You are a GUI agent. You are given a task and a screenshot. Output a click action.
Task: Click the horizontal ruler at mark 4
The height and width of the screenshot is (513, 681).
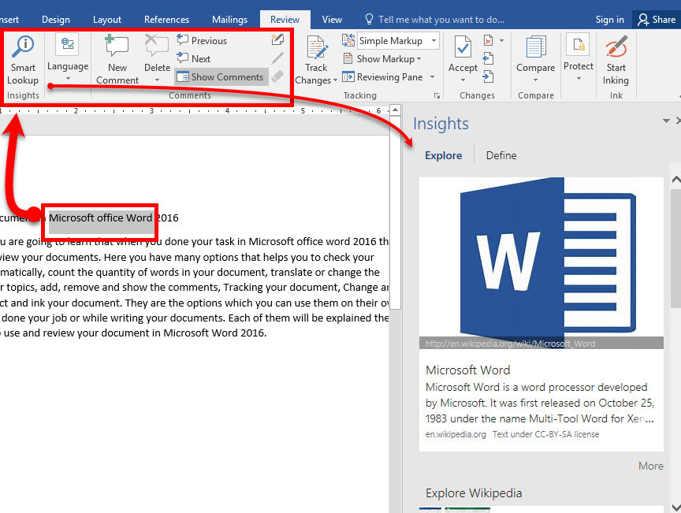(x=227, y=111)
